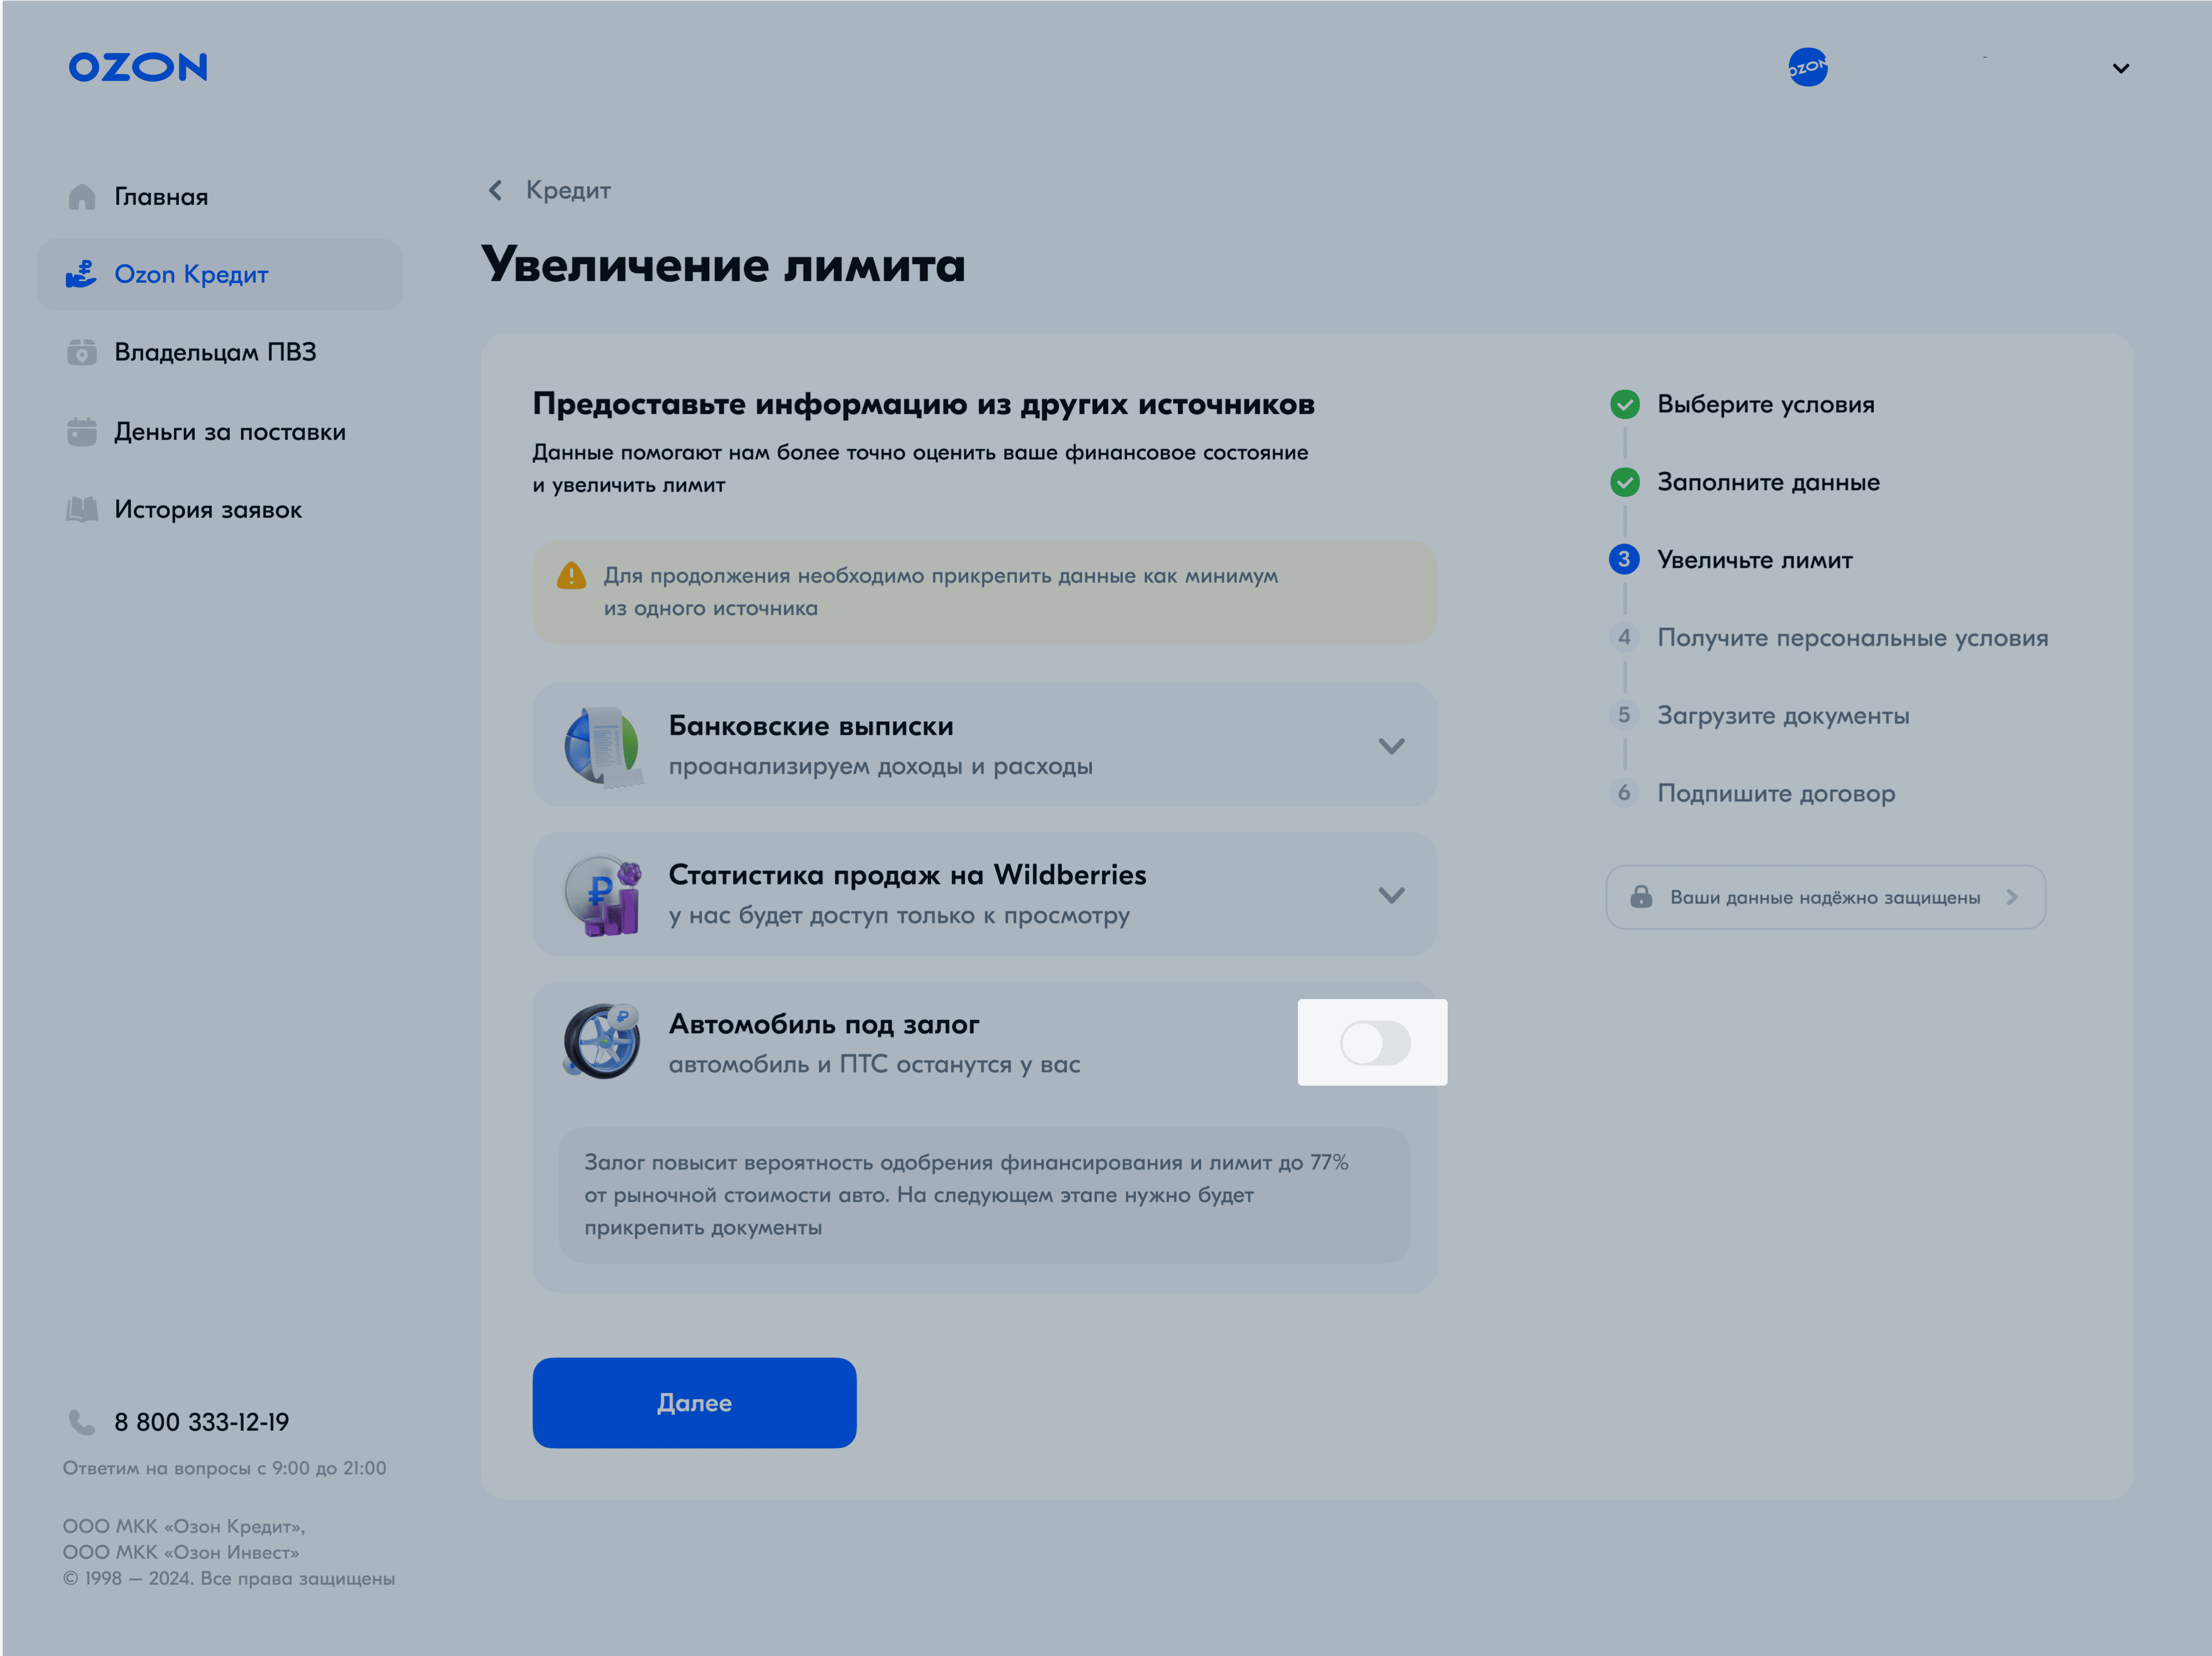Click the step 4 number circle
Screen dimensions: 2212x1656
(x=1624, y=637)
